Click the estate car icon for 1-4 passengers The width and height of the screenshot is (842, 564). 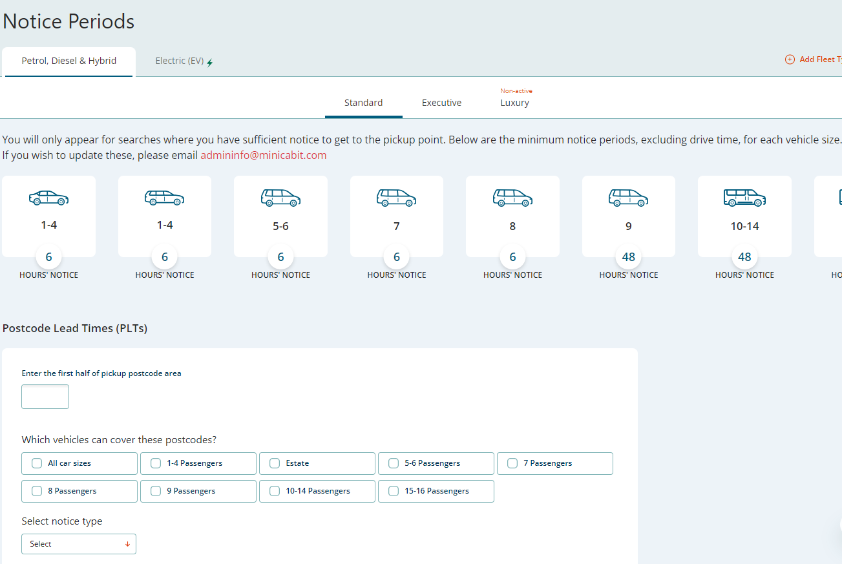(x=165, y=198)
